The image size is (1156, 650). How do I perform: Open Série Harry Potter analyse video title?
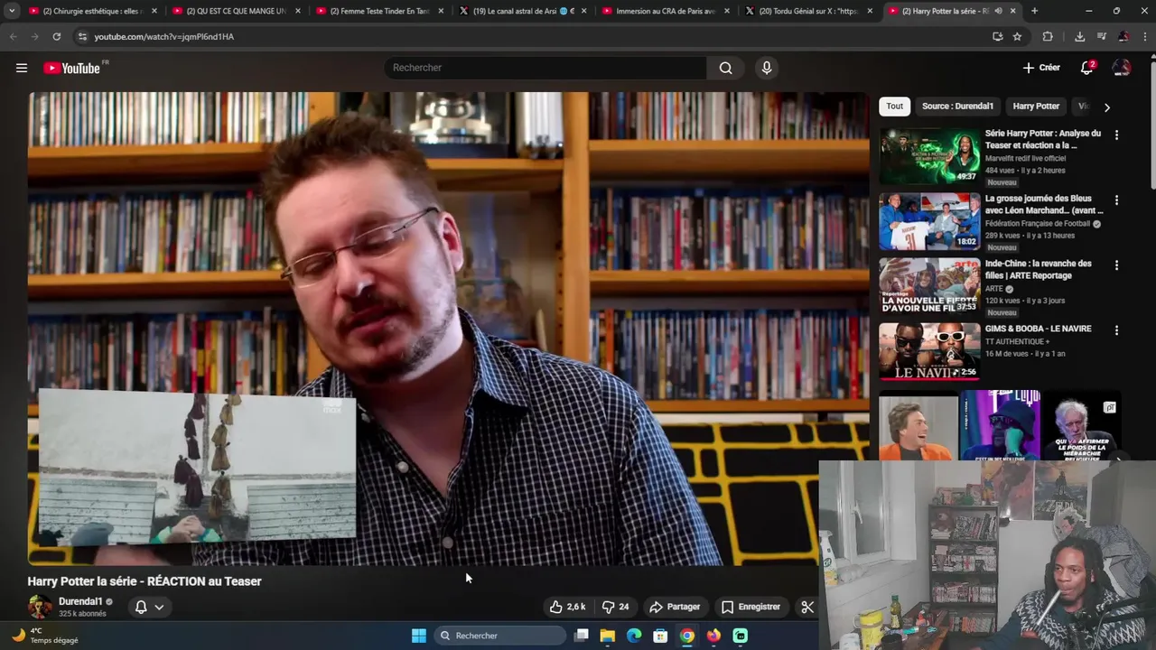point(1043,139)
